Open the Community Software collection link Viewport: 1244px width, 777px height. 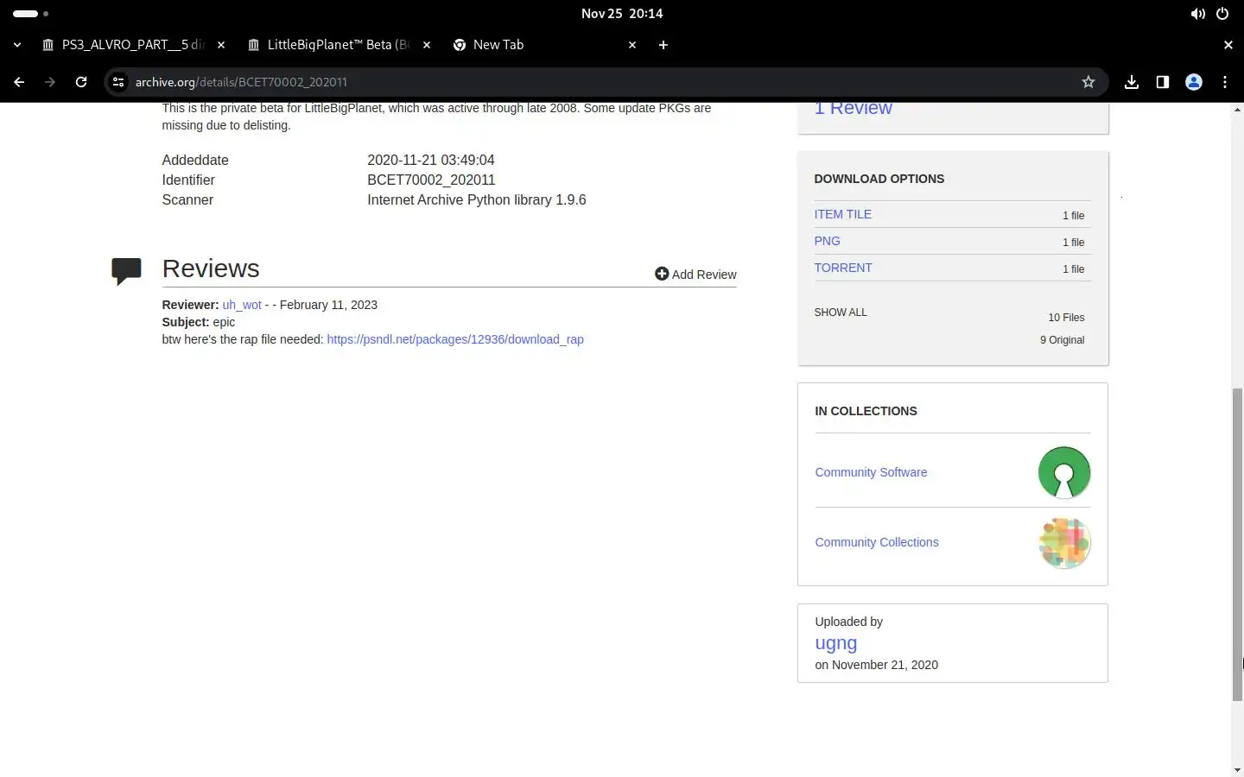coord(871,472)
